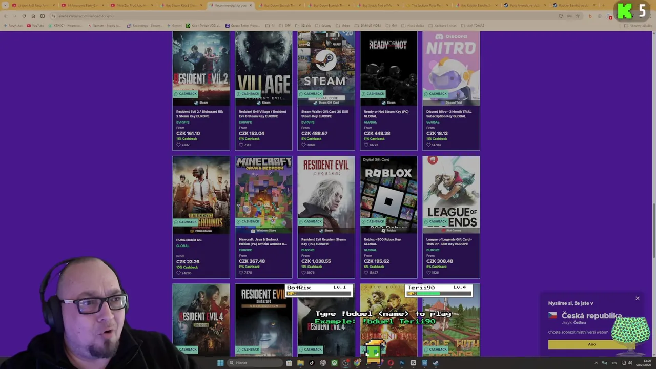Open Resident Evil 4 Gold Edition thumbnail
Screen dimensions: 656x369
[x=201, y=320]
